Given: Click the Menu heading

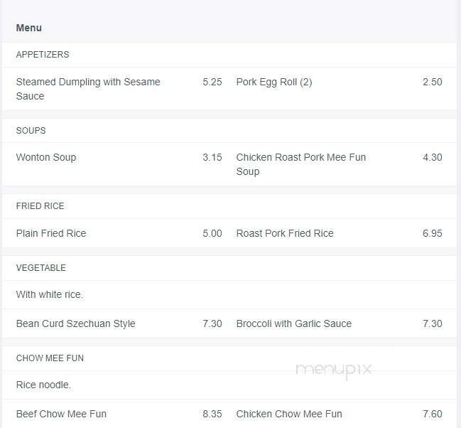Looking at the screenshot, I should tap(29, 28).
